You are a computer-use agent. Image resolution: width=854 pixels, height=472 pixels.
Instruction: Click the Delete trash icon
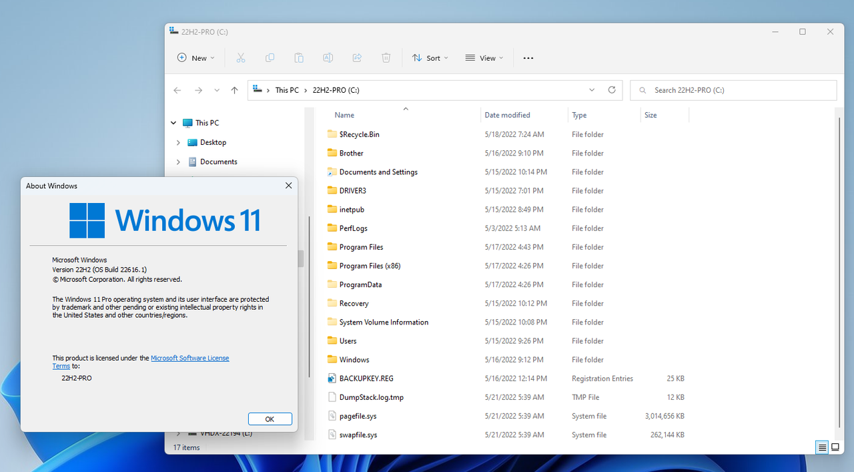pos(386,58)
